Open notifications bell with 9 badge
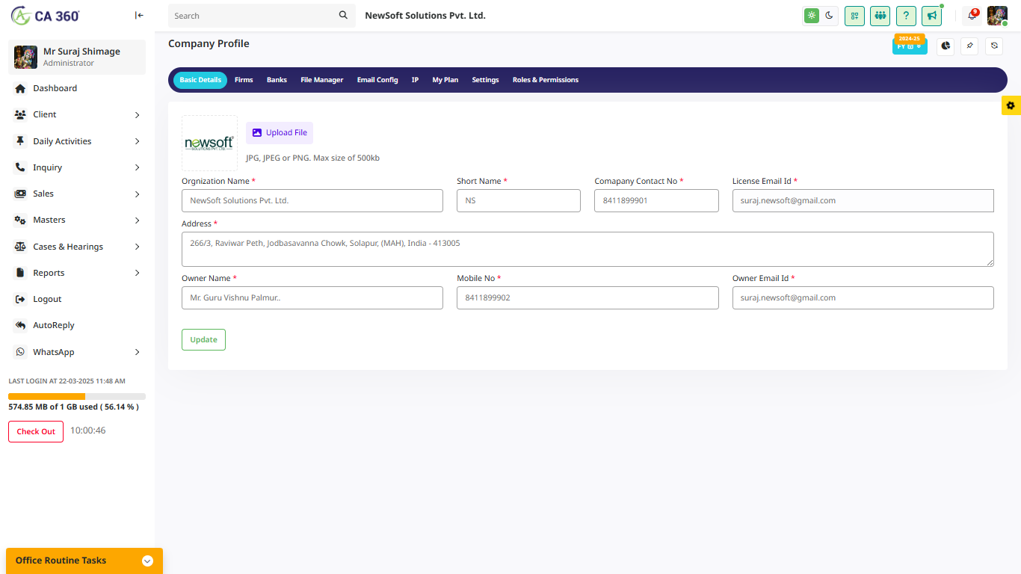The image size is (1021, 574). pos(972,16)
